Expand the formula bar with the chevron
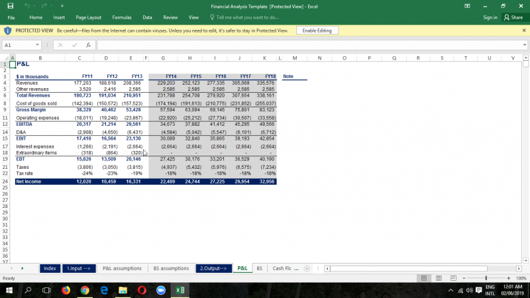The width and height of the screenshot is (530, 298). pos(525,45)
